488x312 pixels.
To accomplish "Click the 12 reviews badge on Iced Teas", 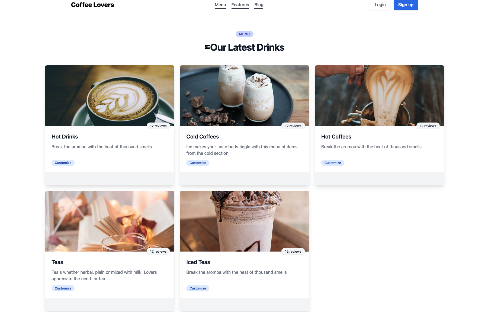I will 293,251.
